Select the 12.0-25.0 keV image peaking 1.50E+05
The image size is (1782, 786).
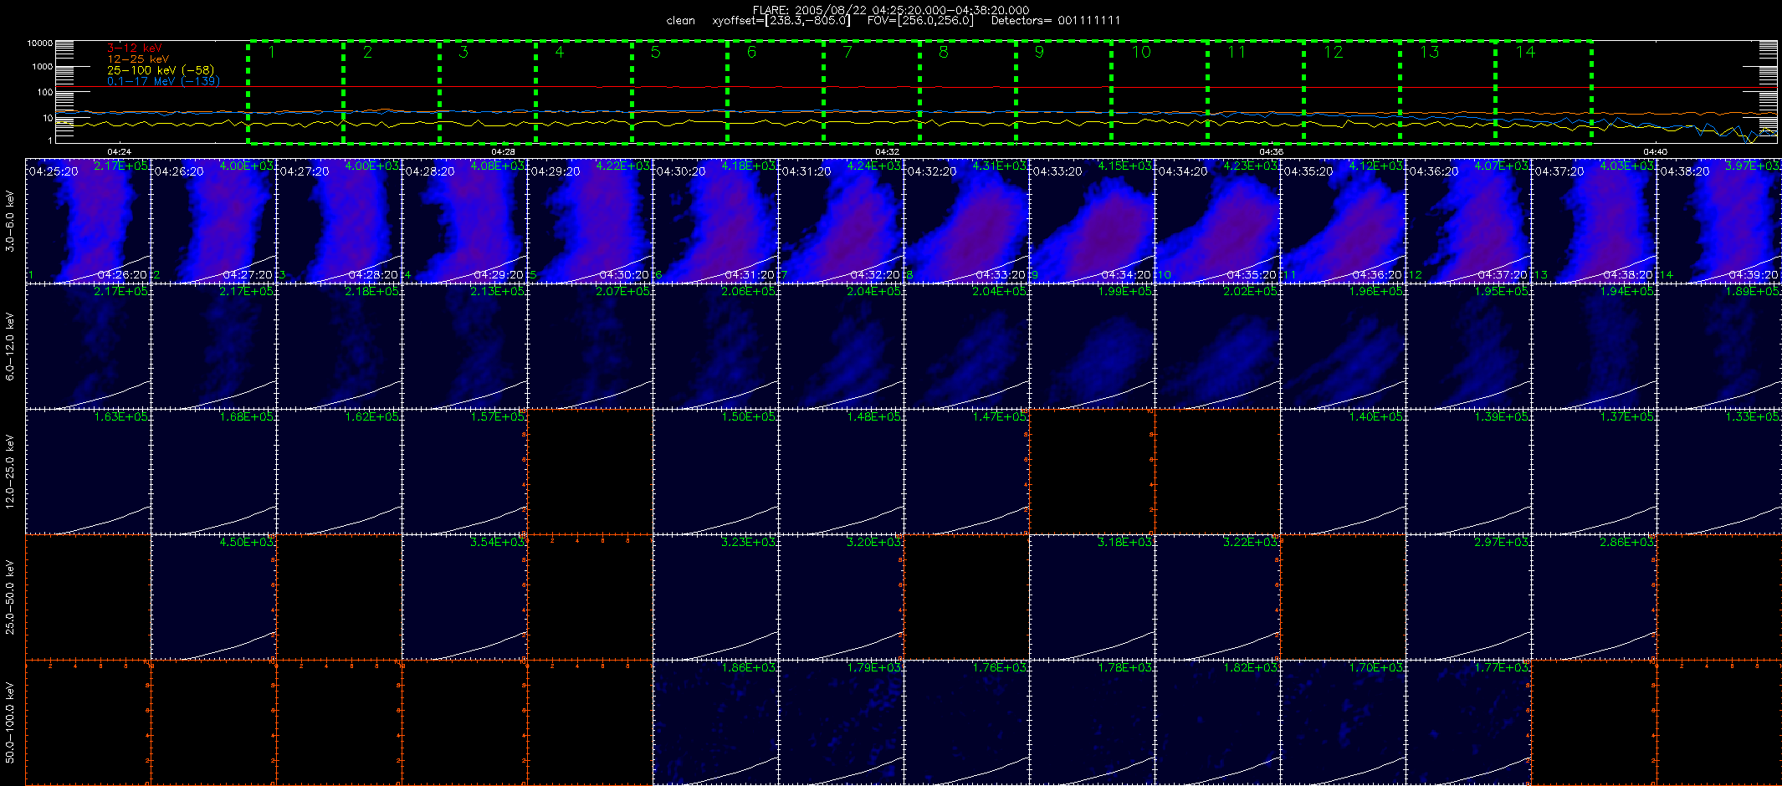(x=715, y=472)
